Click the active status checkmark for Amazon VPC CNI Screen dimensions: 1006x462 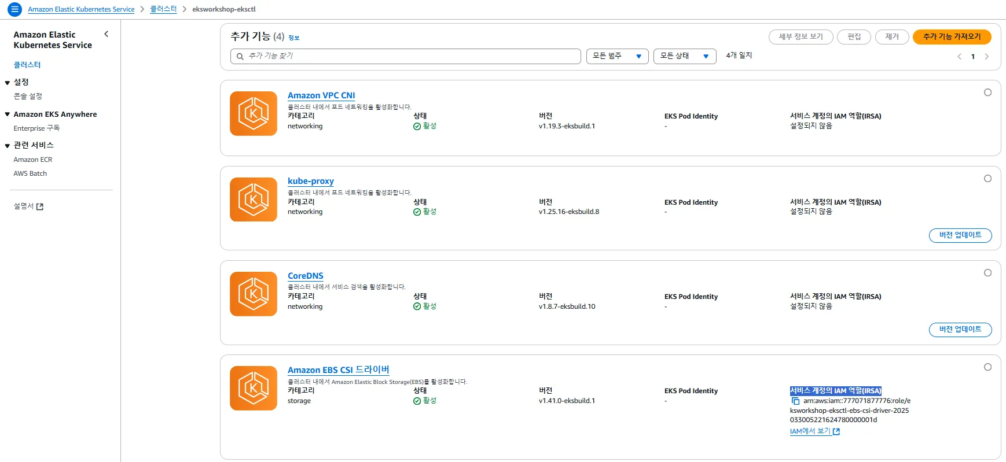417,126
